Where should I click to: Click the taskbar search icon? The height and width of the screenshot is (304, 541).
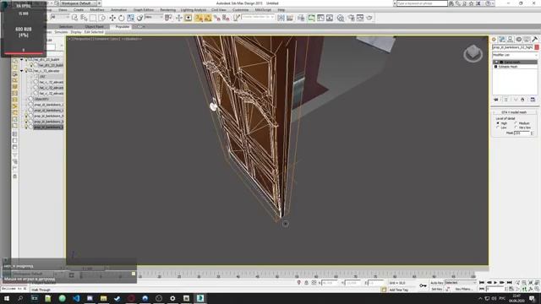click(x=20, y=298)
